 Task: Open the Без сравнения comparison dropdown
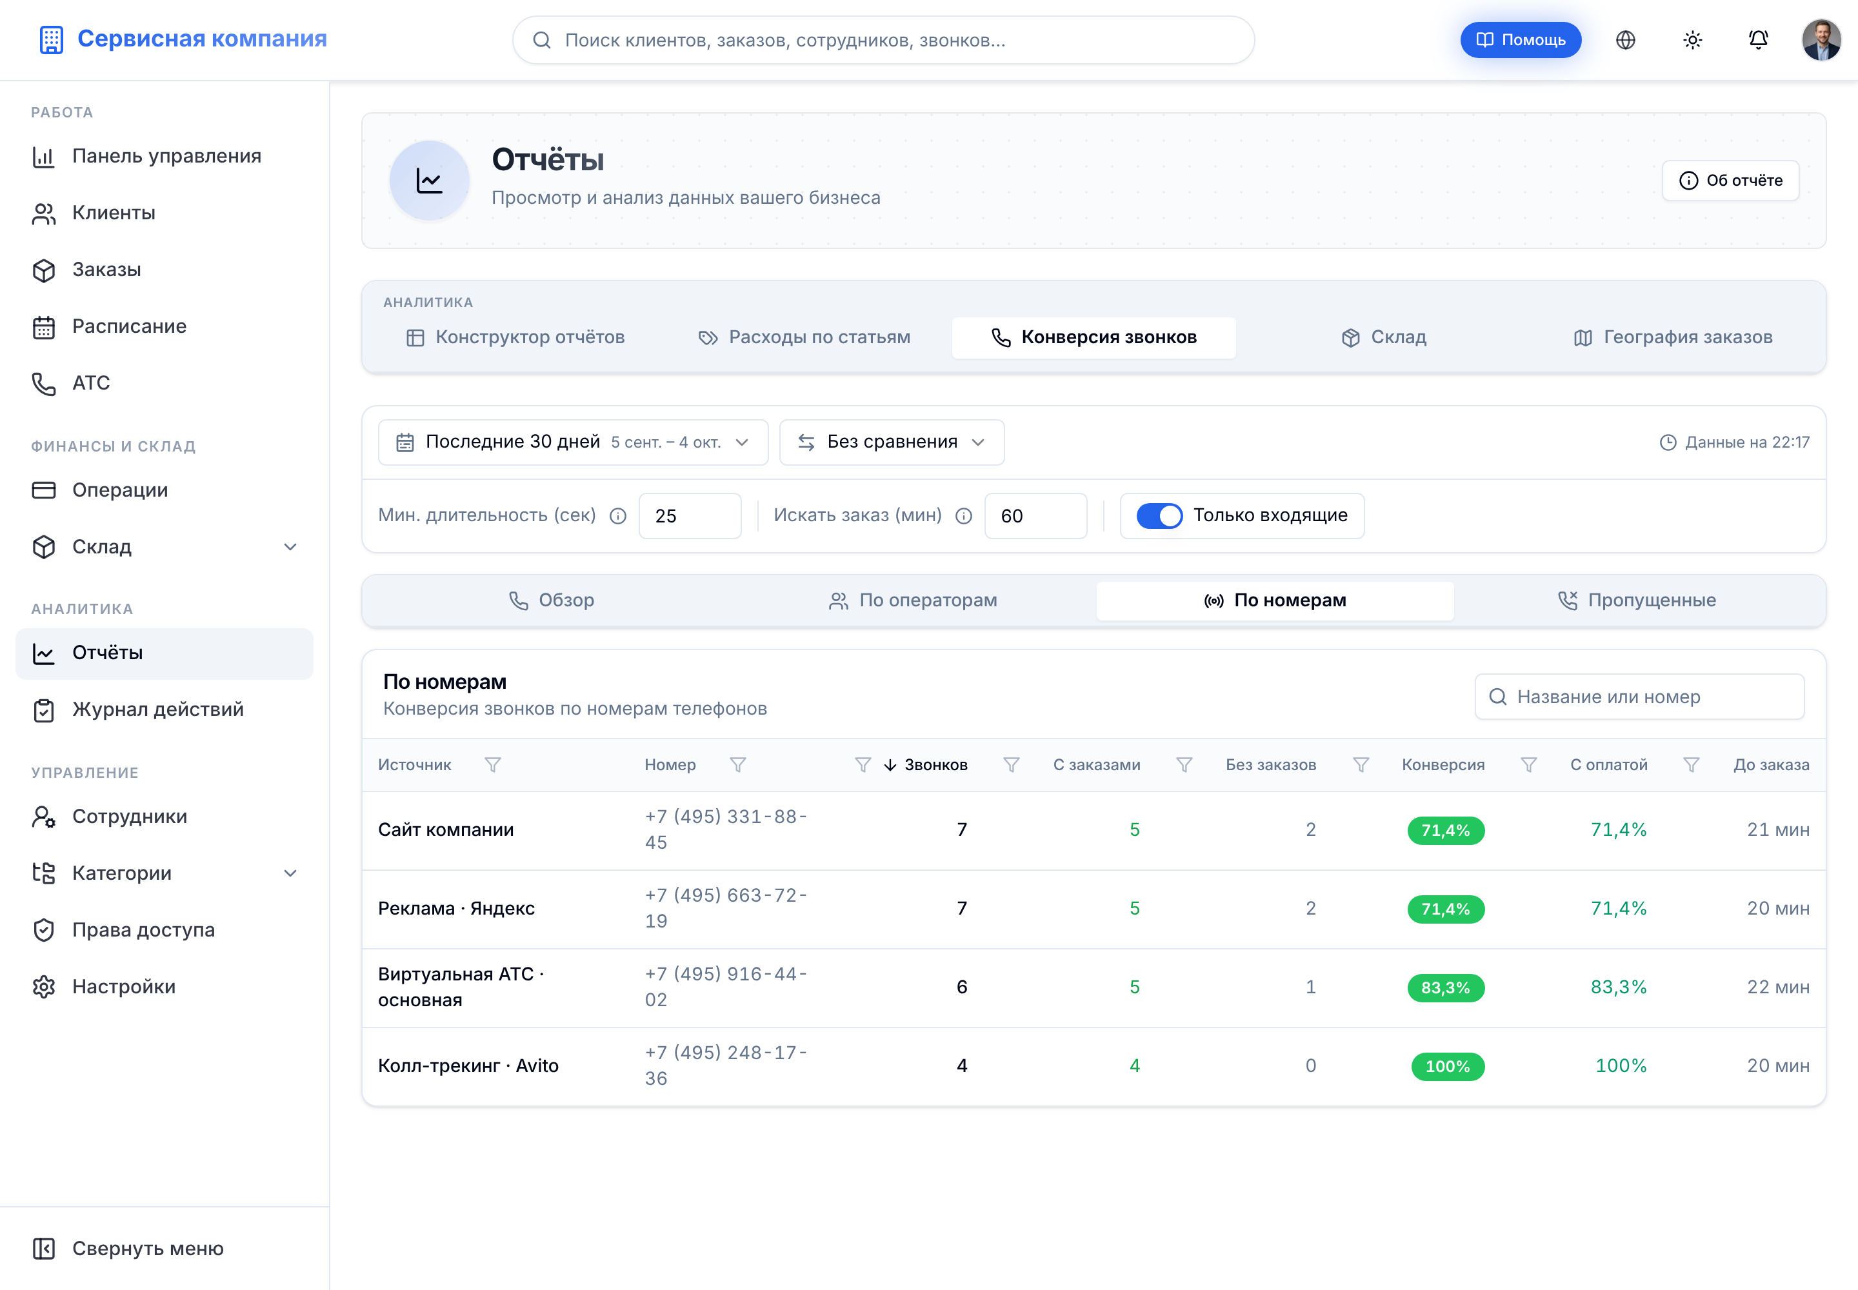pos(891,442)
